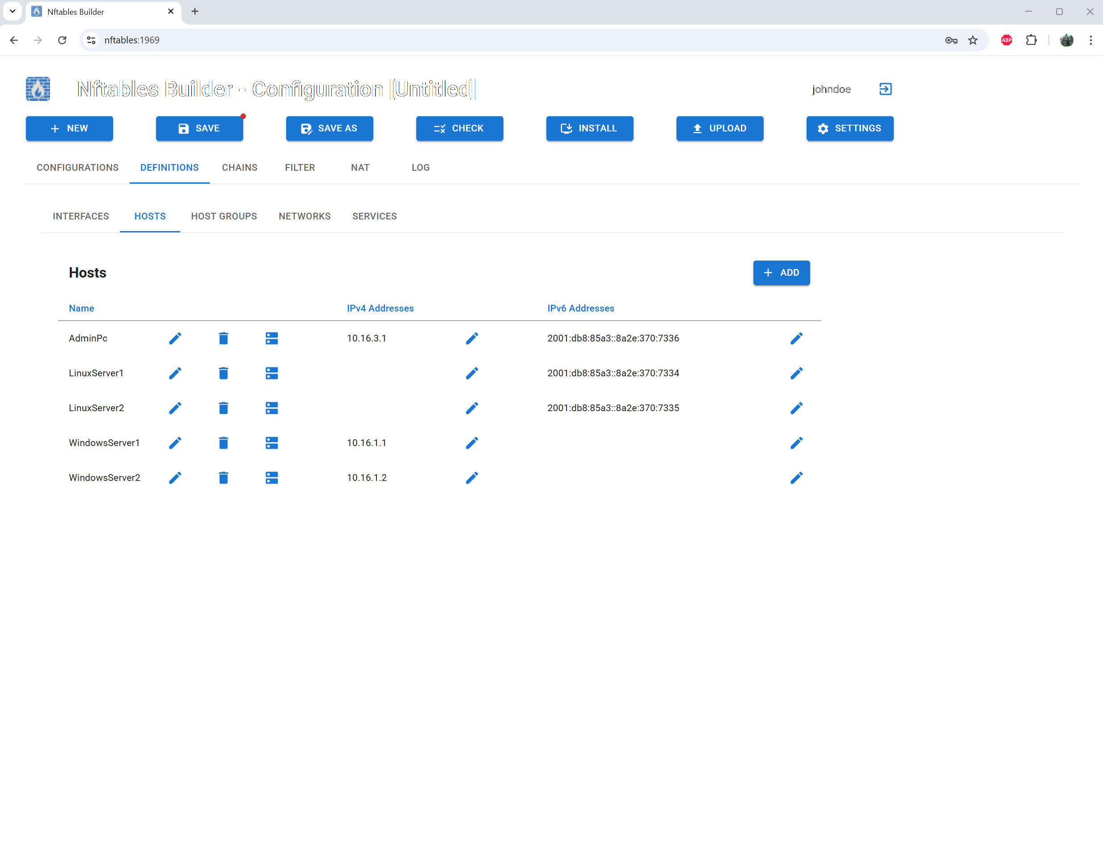Open the AdBlock extension

click(x=1006, y=40)
